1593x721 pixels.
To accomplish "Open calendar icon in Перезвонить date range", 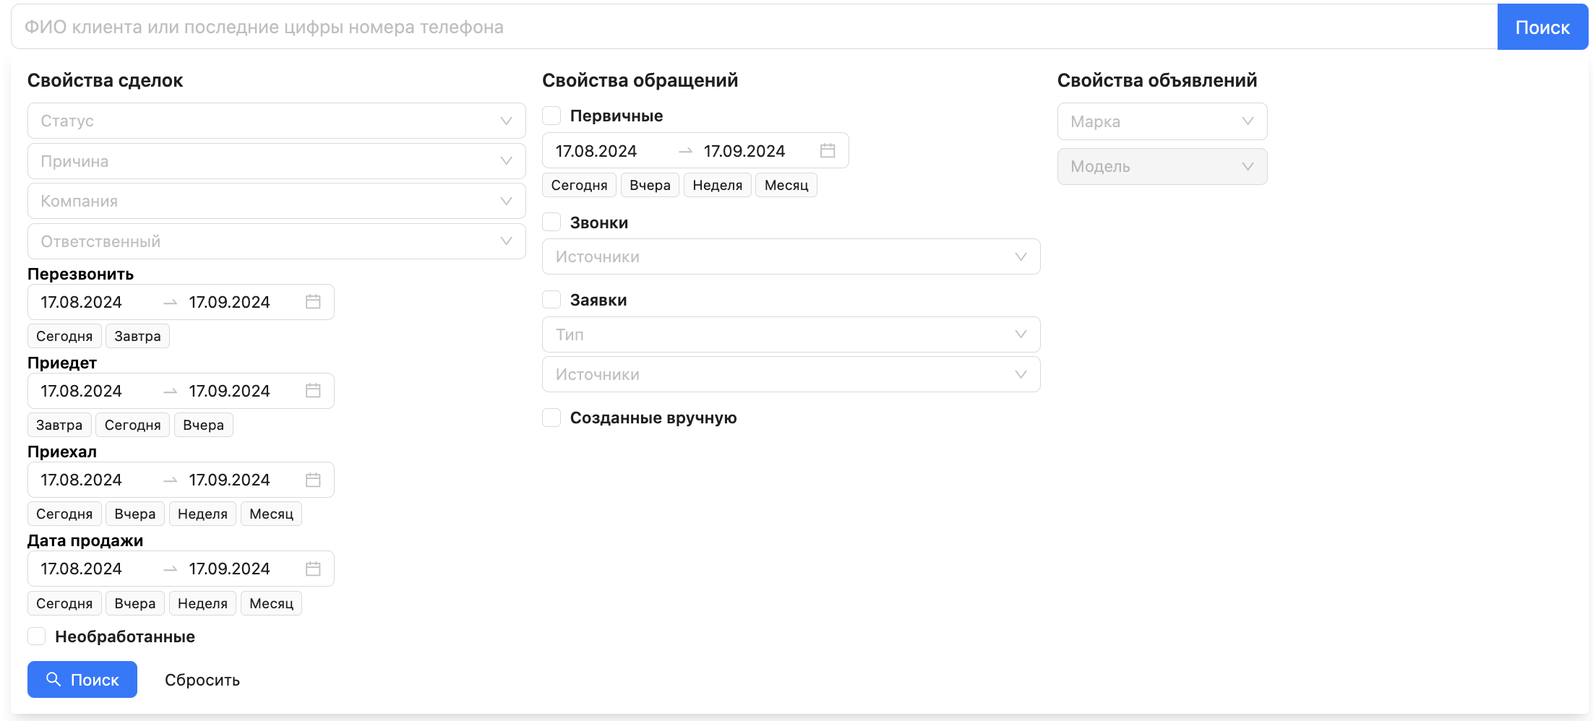I will (312, 302).
